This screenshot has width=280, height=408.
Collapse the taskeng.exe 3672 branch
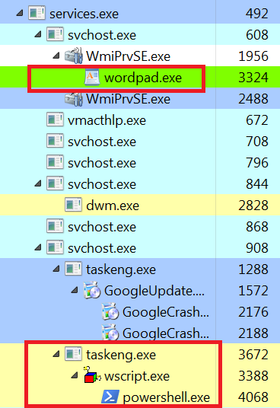pos(56,355)
